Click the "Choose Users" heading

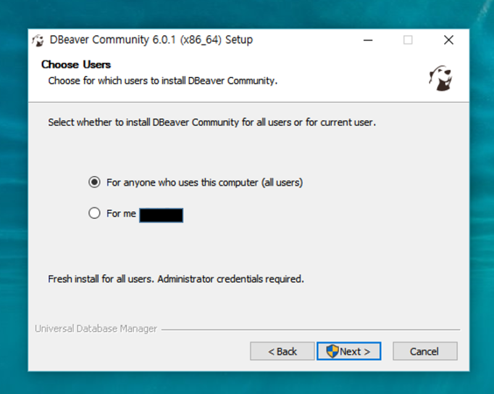coord(76,65)
